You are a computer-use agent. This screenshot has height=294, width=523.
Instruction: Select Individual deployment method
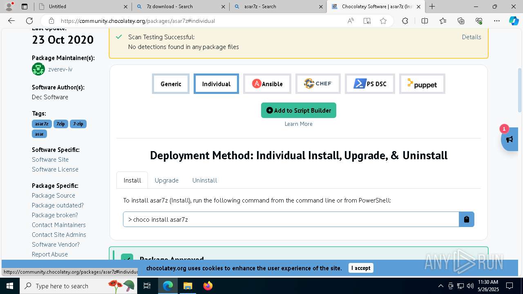pos(216,84)
